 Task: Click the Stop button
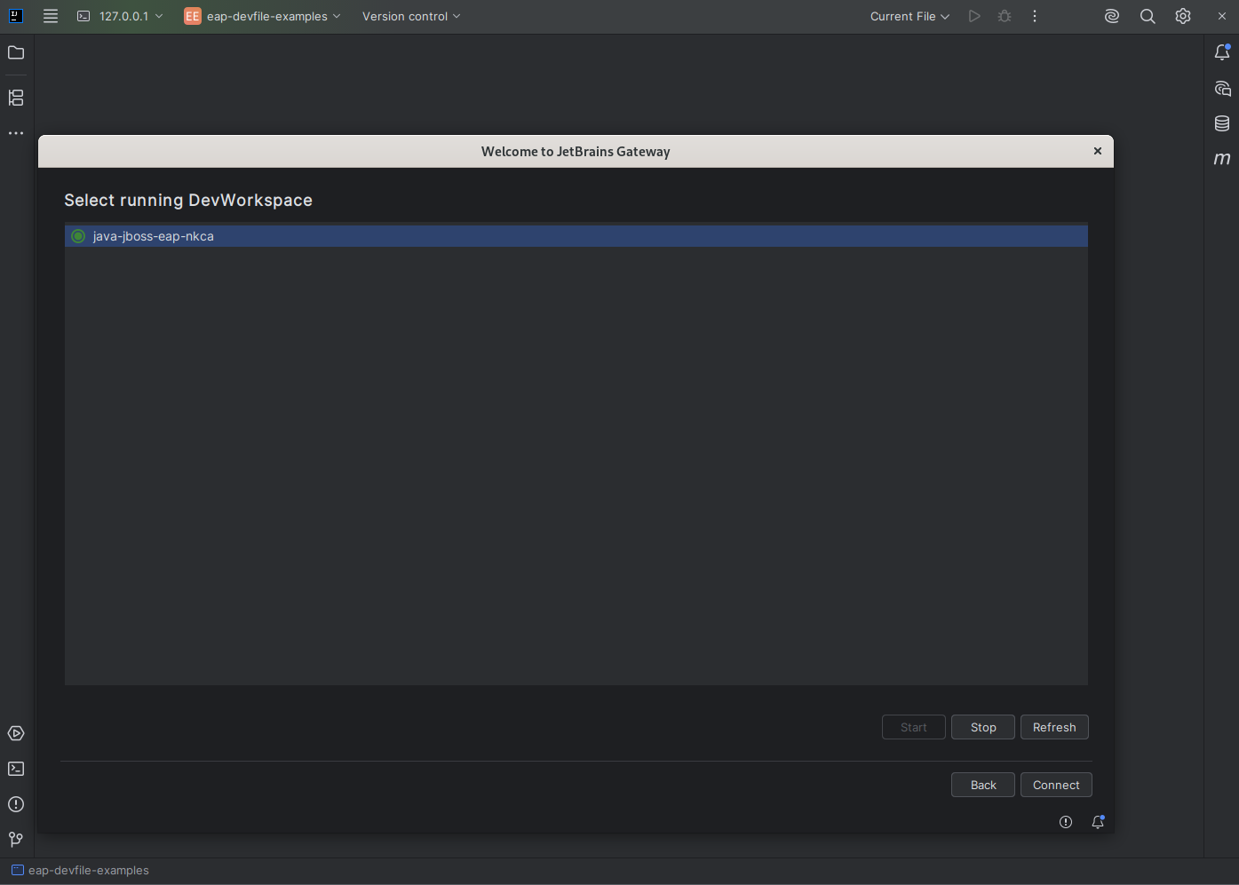pos(983,727)
